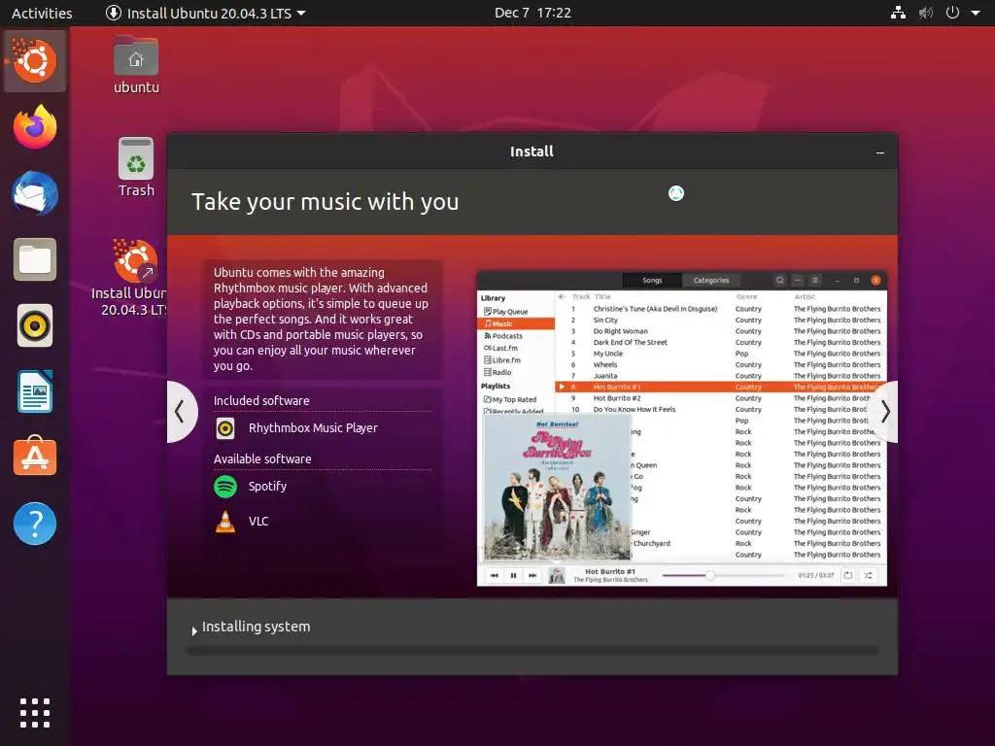This screenshot has width=995, height=746.
Task: Open the clock Dec 7 17:22 menu
Action: (532, 13)
